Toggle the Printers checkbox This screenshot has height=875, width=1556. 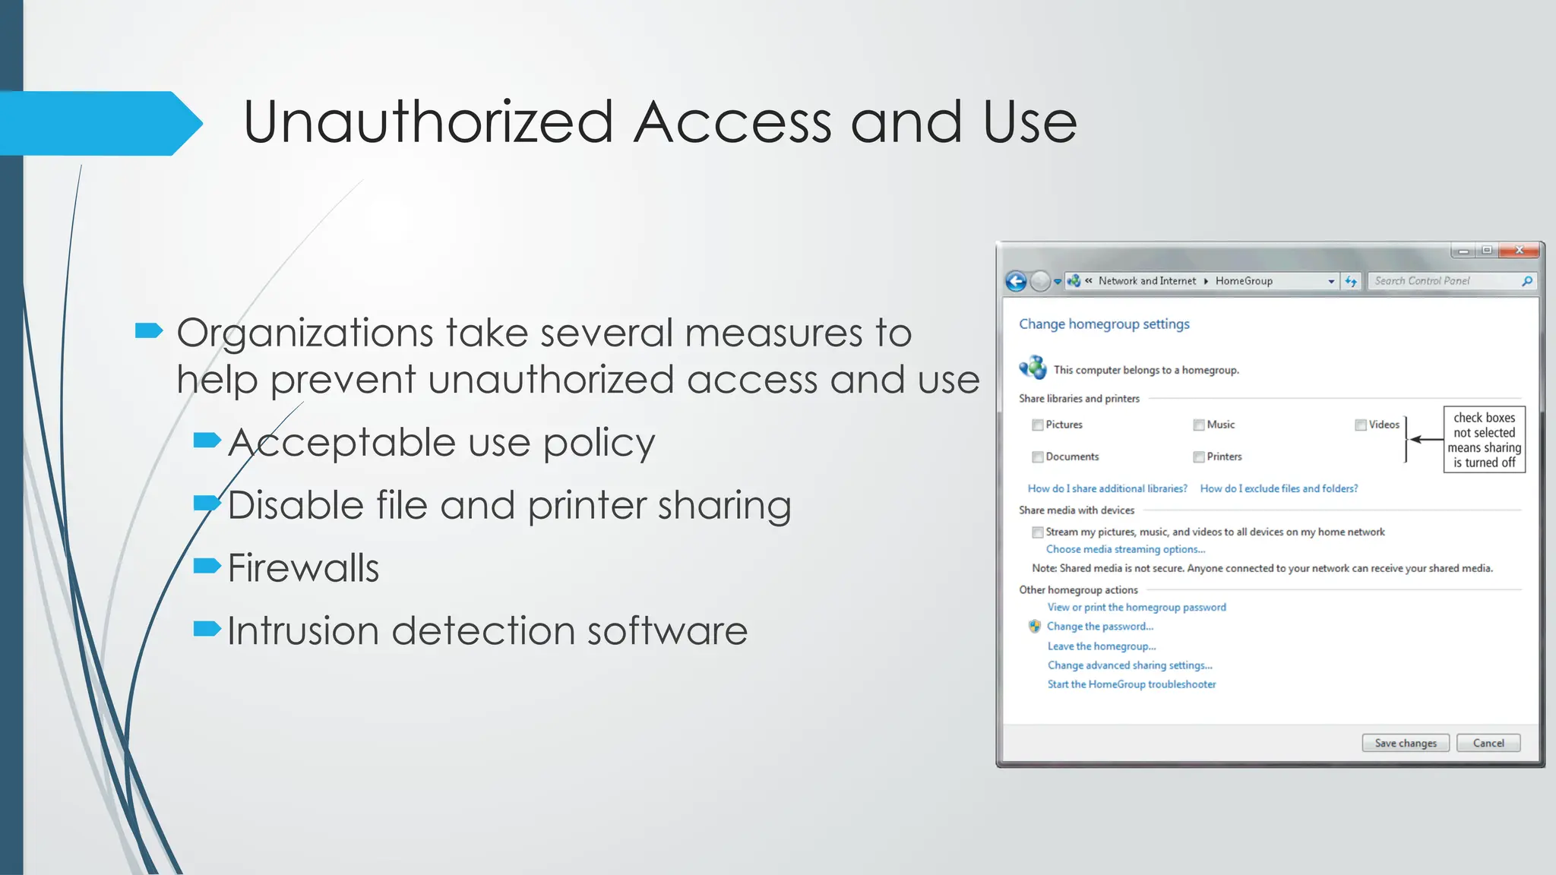pyautogui.click(x=1198, y=457)
